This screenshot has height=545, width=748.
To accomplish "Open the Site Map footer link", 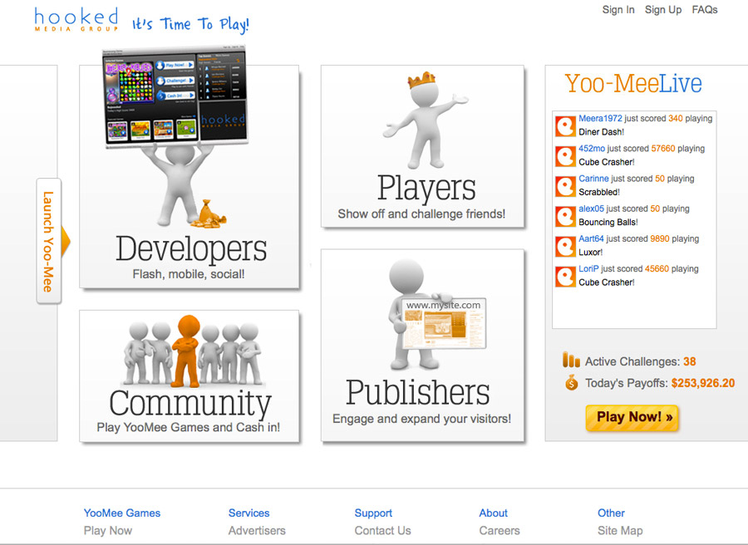I will click(620, 530).
